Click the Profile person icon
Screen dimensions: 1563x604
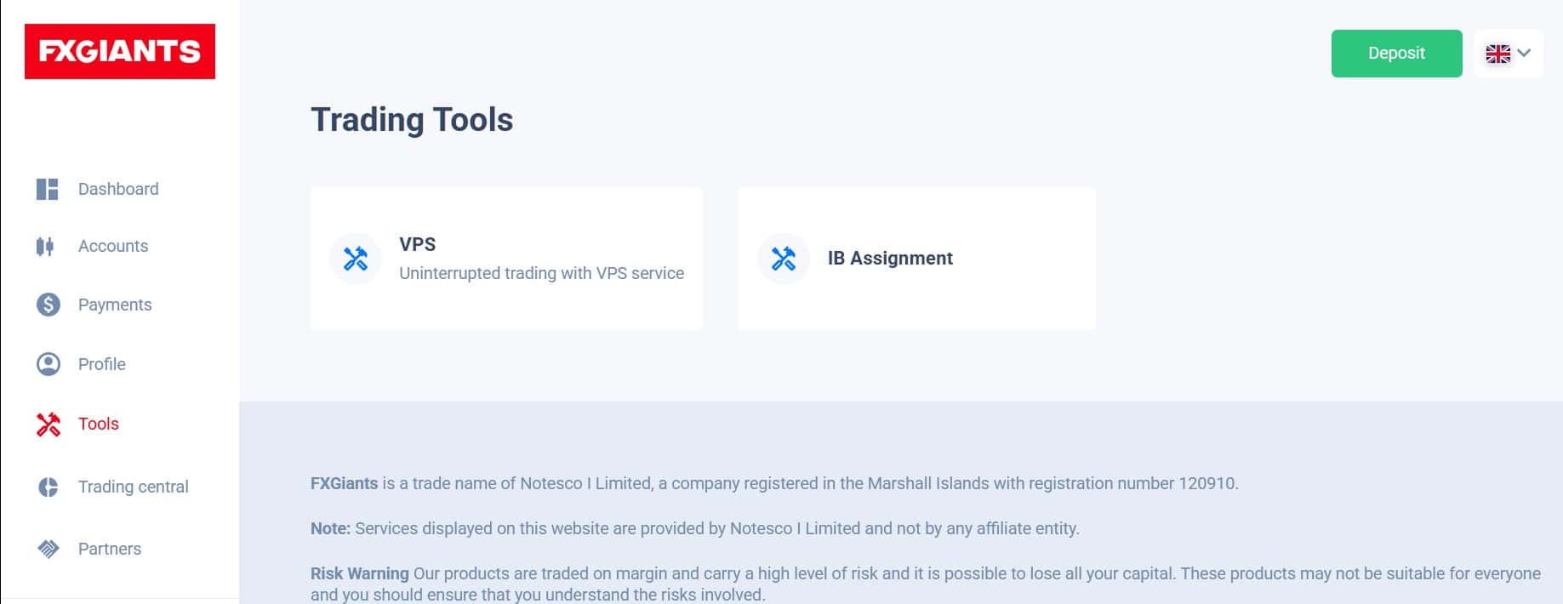[x=48, y=364]
